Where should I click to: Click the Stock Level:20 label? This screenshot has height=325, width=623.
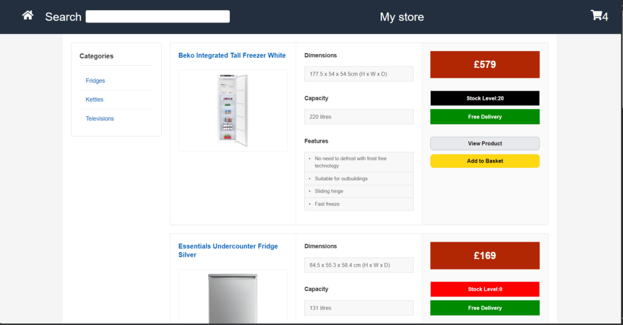click(x=485, y=98)
